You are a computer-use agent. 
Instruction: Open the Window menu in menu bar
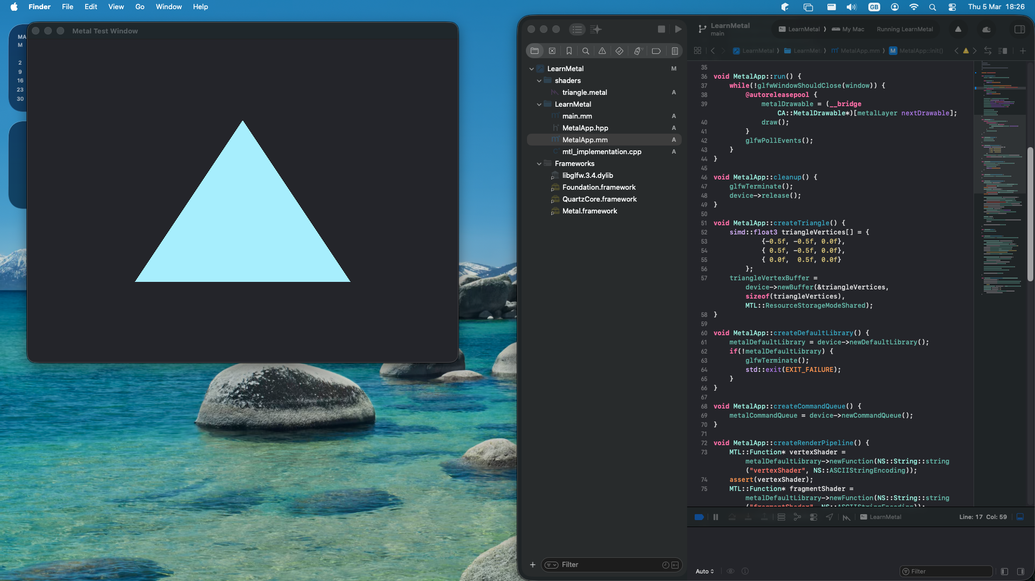point(168,6)
